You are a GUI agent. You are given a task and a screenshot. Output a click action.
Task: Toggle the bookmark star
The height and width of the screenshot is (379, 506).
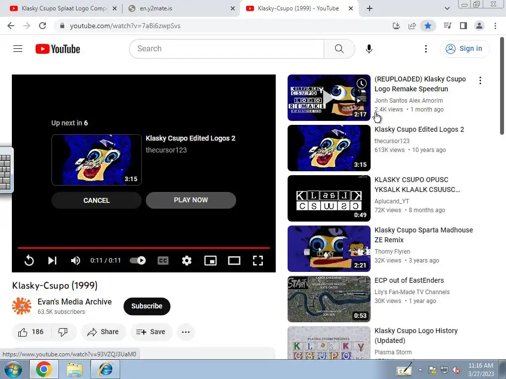coord(428,26)
